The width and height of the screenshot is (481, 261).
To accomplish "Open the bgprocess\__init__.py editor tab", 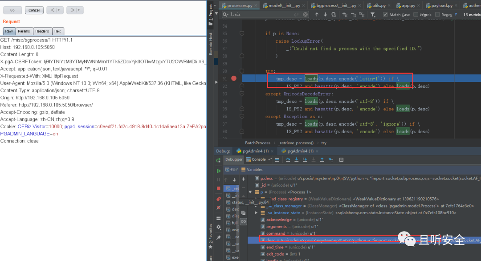I will (336, 5).
